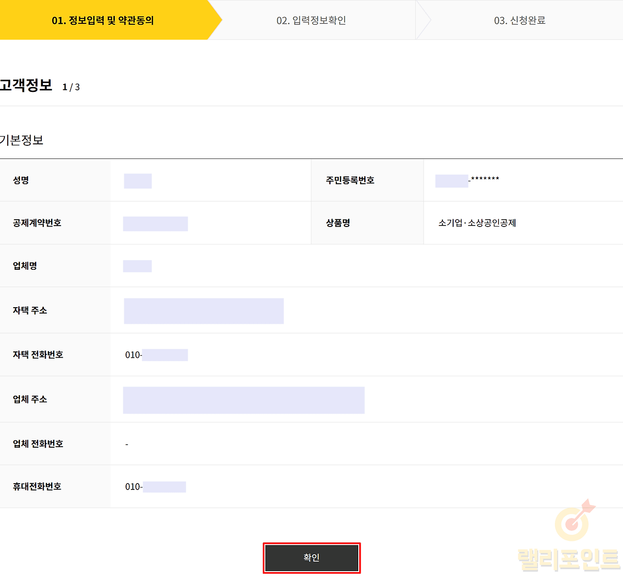This screenshot has width=623, height=576.
Task: Click the 상품명 label cell
Action: [x=338, y=223]
